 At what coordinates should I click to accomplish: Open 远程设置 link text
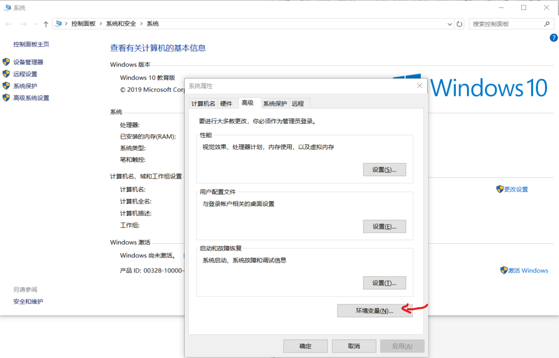pyautogui.click(x=25, y=74)
